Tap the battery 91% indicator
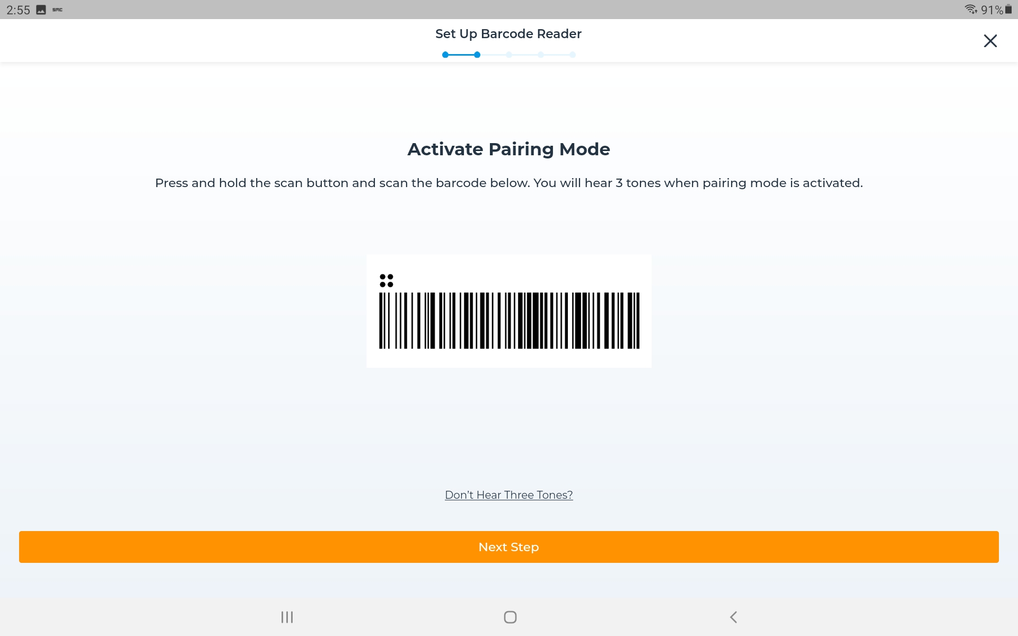 tap(996, 10)
